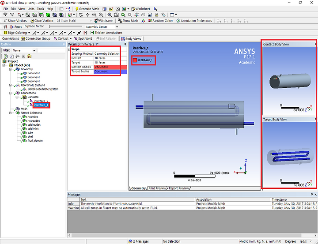Collapse the Geometry tree node
Viewport: 318px width, 244px height.
point(10,69)
